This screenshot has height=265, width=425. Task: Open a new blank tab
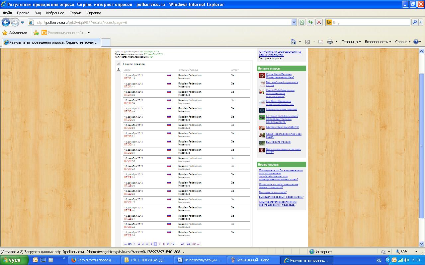106,42
